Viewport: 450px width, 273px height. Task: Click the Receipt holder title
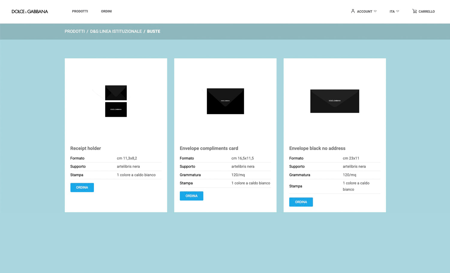pos(85,148)
